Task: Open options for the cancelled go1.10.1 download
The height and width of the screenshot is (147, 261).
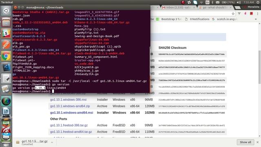Action: coord(52,143)
